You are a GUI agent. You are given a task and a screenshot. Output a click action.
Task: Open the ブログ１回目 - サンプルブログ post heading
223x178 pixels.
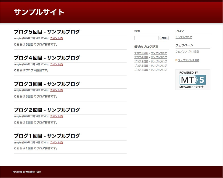click(47, 136)
